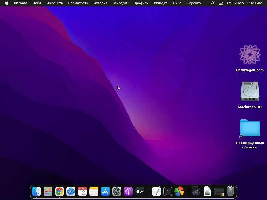Open the zip document icon in dock
Screen dimensions: 267x200
coord(207,191)
